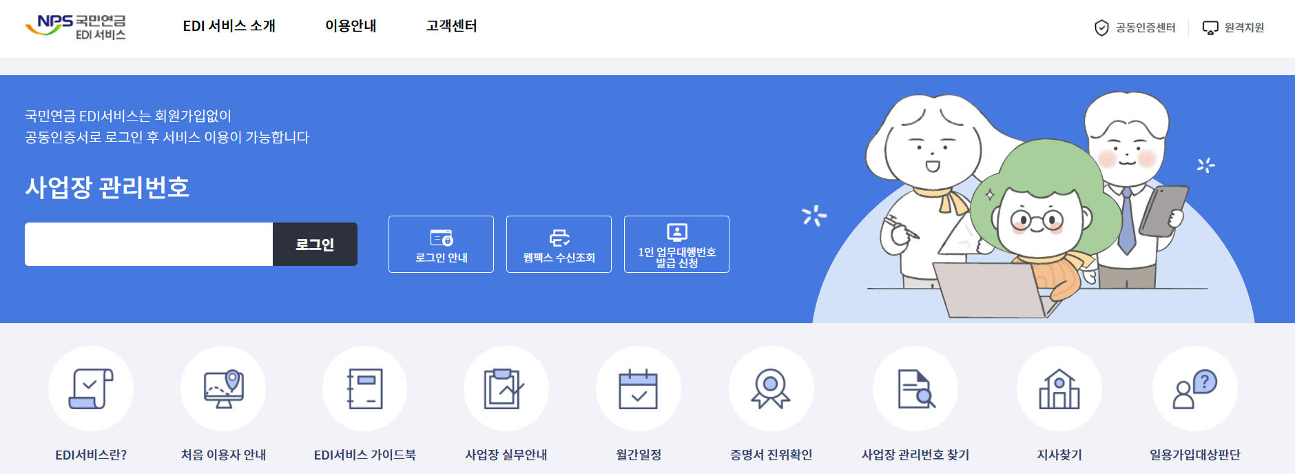
Task: Open the 증명서 진위확인 ribbon badge icon
Action: click(x=771, y=389)
